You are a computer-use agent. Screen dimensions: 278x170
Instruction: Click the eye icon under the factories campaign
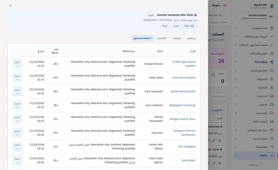pyautogui.click(x=220, y=141)
